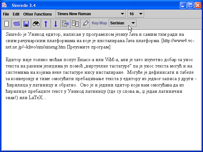This screenshot has height=152, width=203.
Task: Open a file with the folder icon
Action: (x=16, y=23)
